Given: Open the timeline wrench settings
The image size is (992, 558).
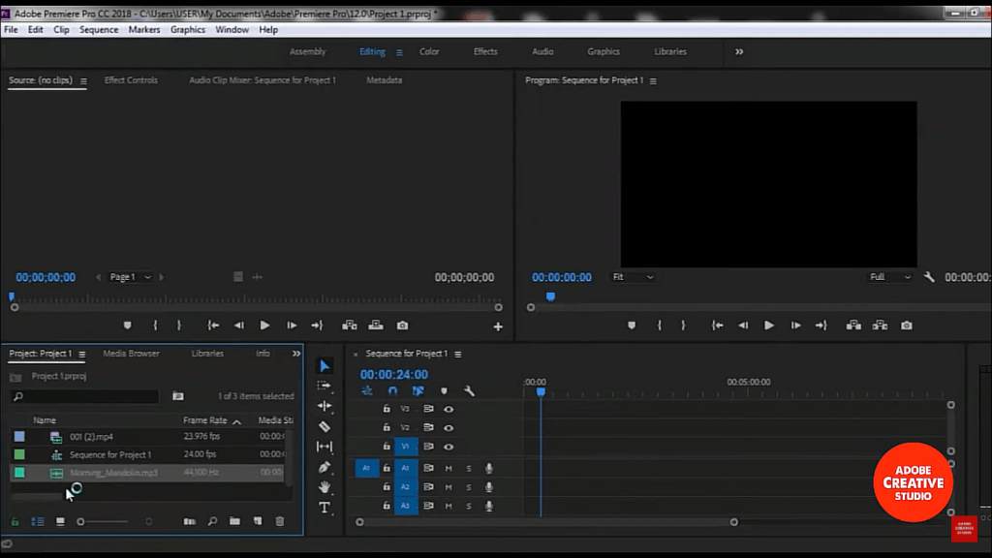Looking at the screenshot, I should coord(469,391).
